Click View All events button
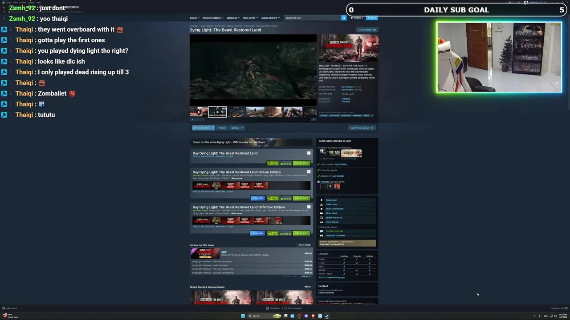The height and width of the screenshot is (320, 570). click(307, 287)
